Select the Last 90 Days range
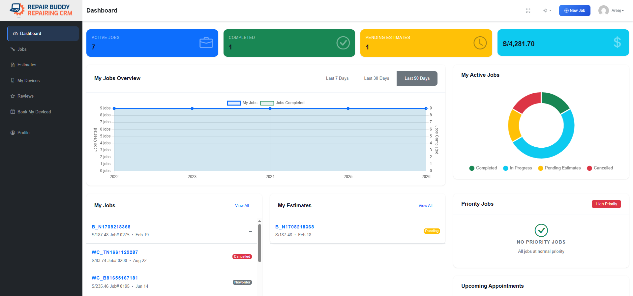The height and width of the screenshot is (296, 633). point(417,78)
